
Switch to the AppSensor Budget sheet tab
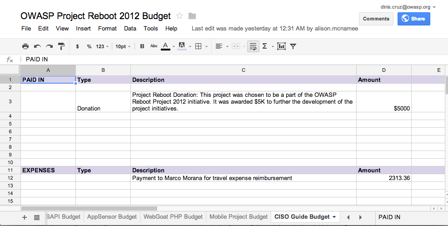coord(112,217)
